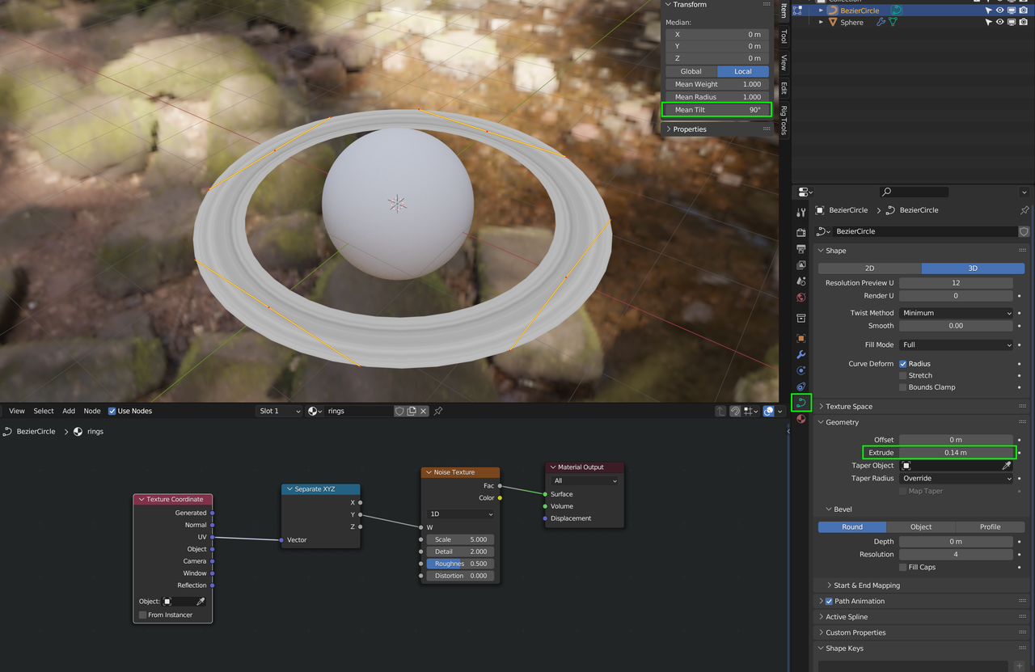Open the Object Constraints tab icon
Screen dimensions: 1035x672
[801, 387]
